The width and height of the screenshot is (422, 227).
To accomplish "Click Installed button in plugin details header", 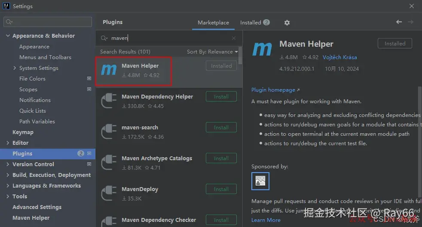I will (x=395, y=43).
